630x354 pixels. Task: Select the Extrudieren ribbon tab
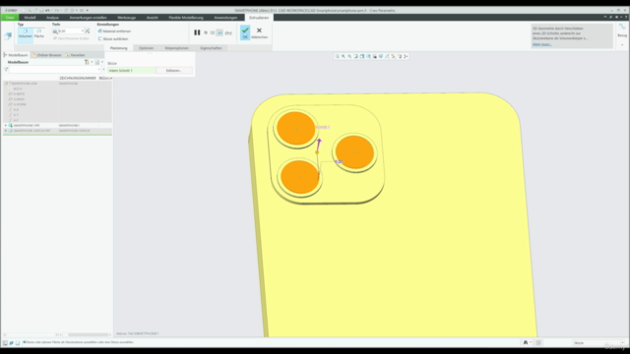[x=259, y=18]
